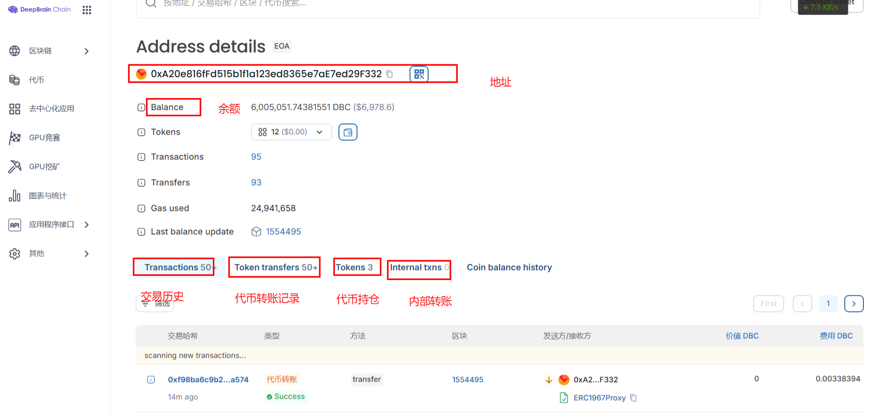Sort by the 费用 DBC column header

click(836, 336)
